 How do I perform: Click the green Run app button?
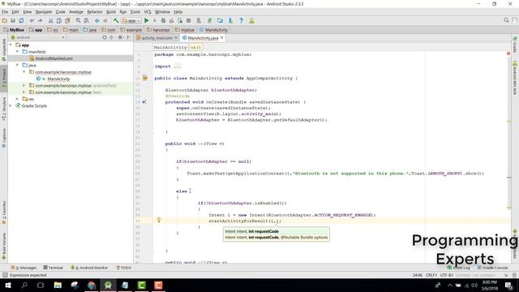pyautogui.click(x=146, y=21)
